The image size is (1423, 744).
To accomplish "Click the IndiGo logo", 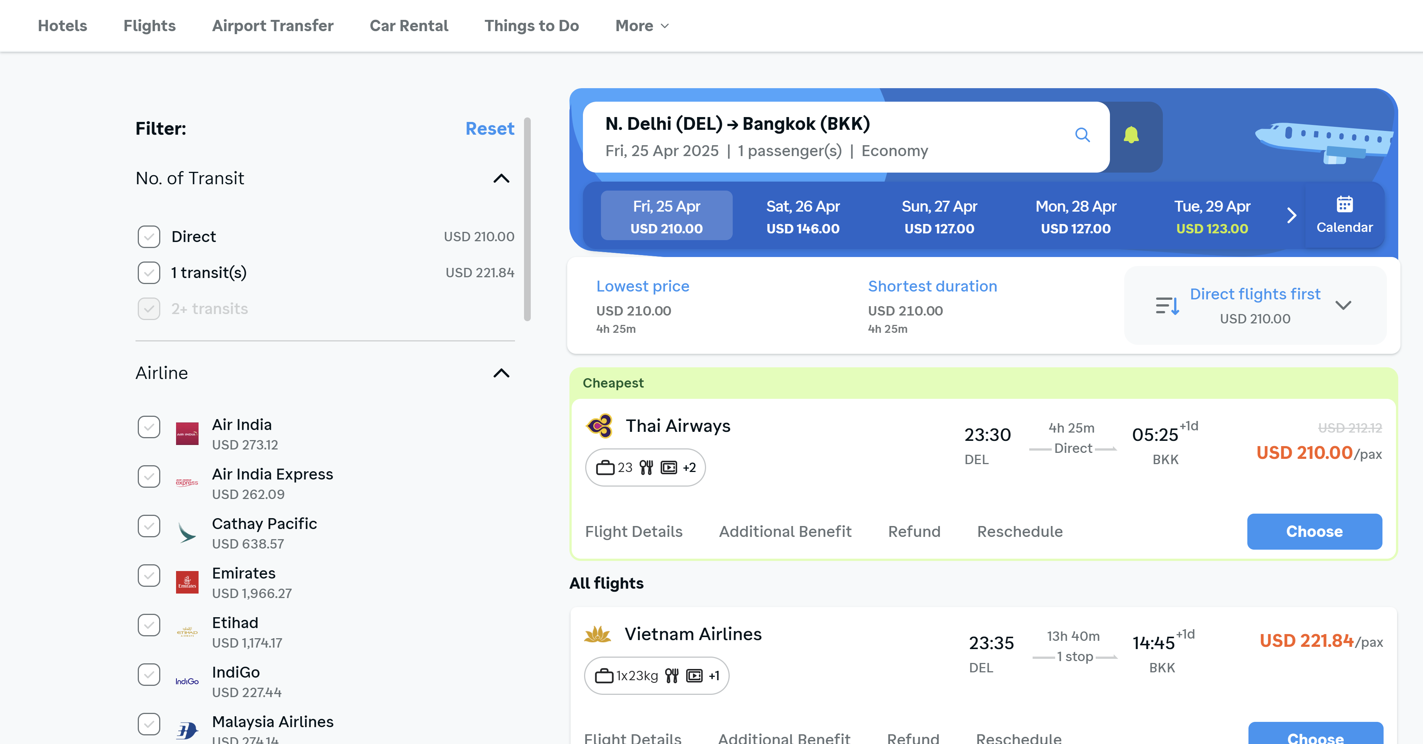I will tap(187, 682).
